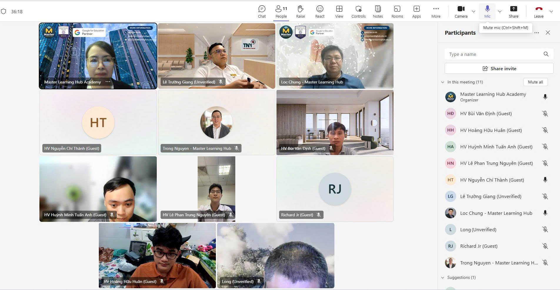Click the Mute all button
This screenshot has width=560, height=290.
535,82
